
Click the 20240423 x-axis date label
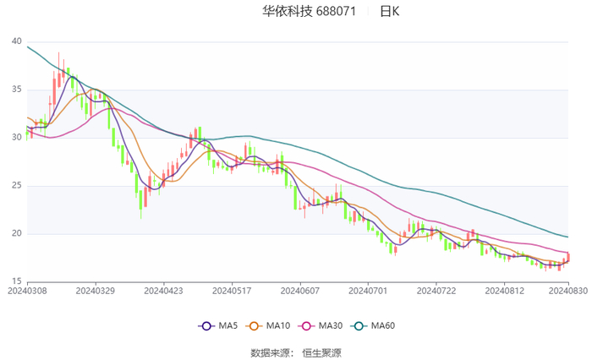click(163, 291)
